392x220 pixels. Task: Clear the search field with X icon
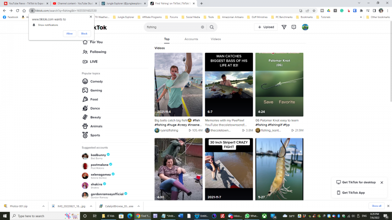pos(202,27)
